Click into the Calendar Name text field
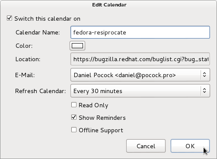 pos(140,32)
